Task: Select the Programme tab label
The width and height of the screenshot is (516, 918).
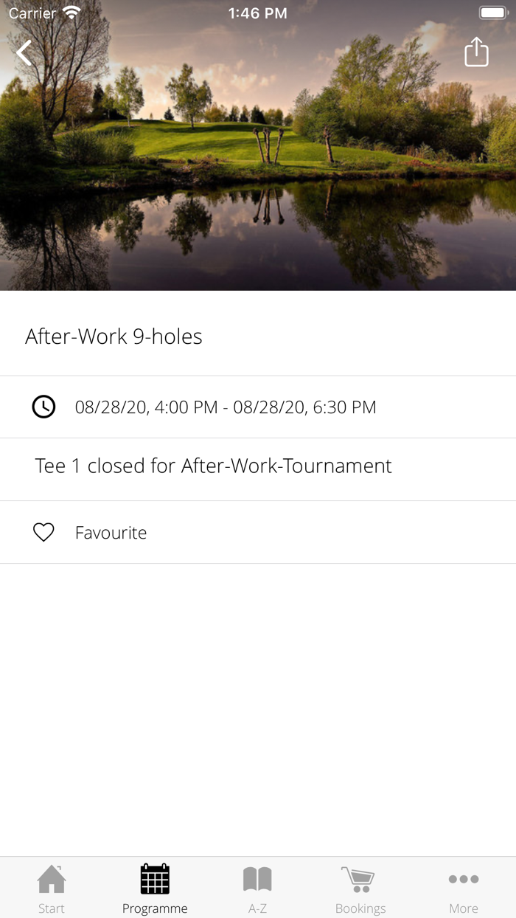Action: pyautogui.click(x=155, y=908)
